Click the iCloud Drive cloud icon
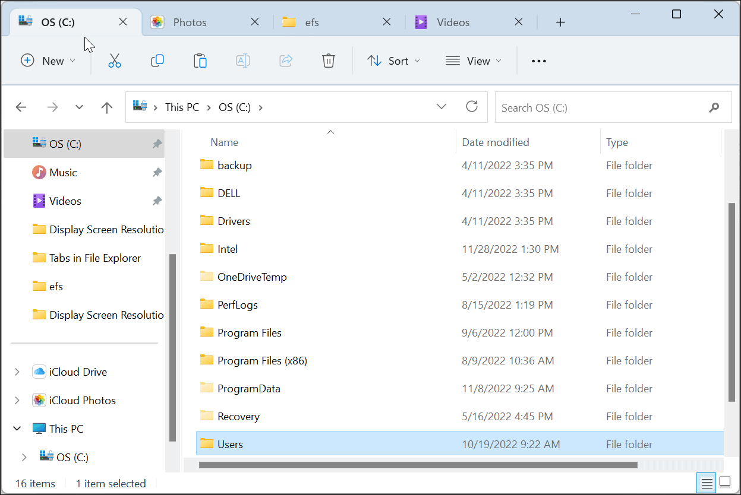Image resolution: width=741 pixels, height=495 pixels. [39, 372]
